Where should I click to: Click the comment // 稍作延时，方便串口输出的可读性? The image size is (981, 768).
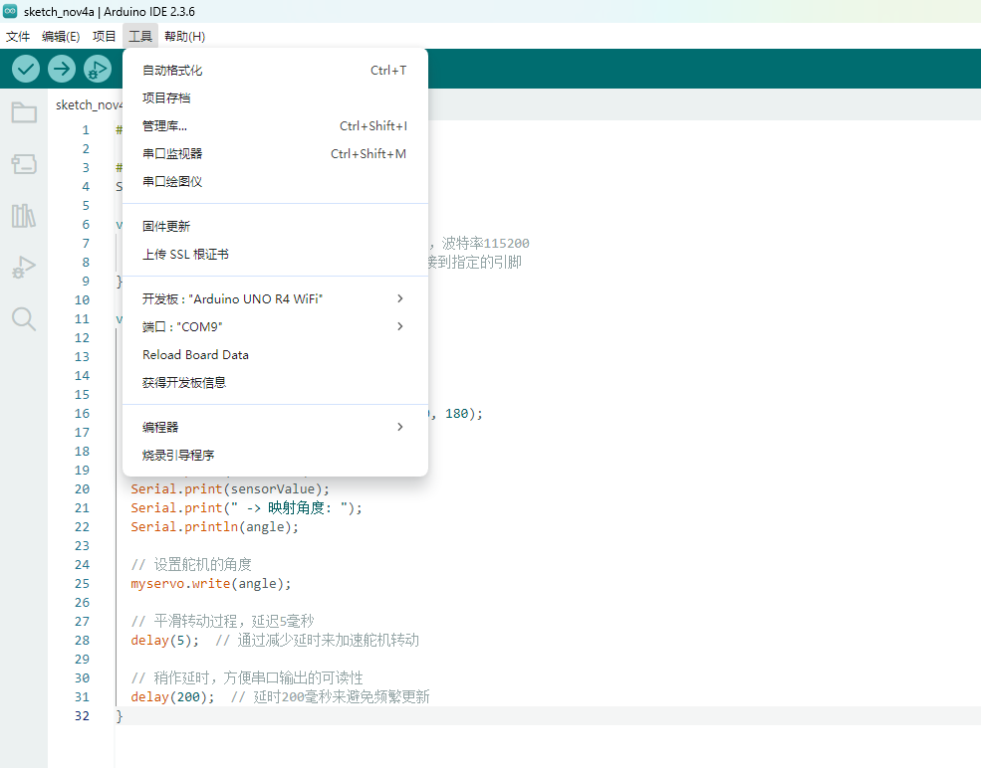tap(247, 678)
